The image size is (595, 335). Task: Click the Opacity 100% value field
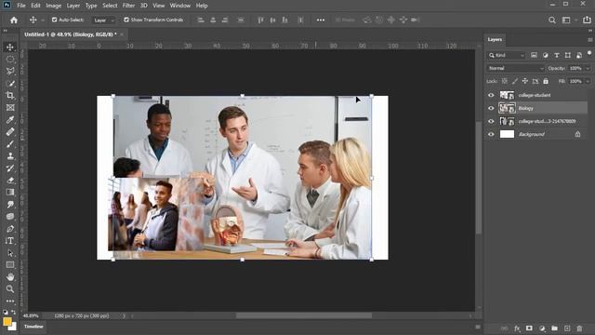point(575,68)
